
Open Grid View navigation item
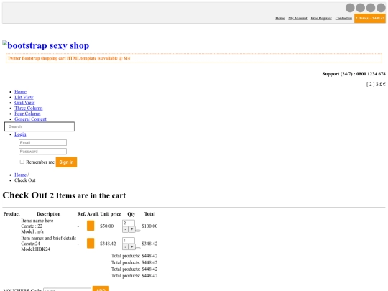(x=24, y=103)
